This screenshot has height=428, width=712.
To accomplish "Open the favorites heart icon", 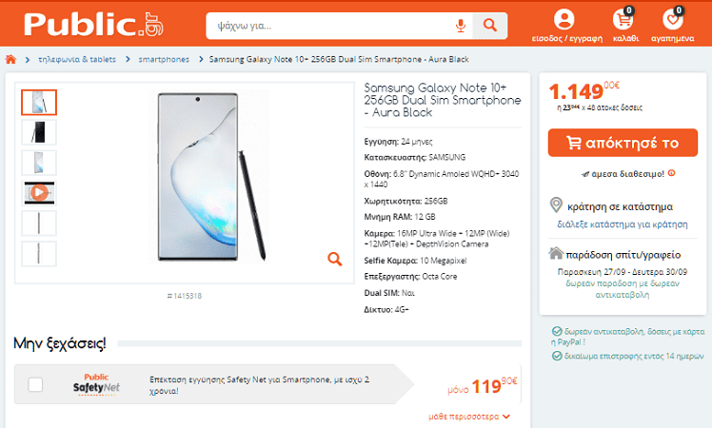I will click(x=673, y=19).
